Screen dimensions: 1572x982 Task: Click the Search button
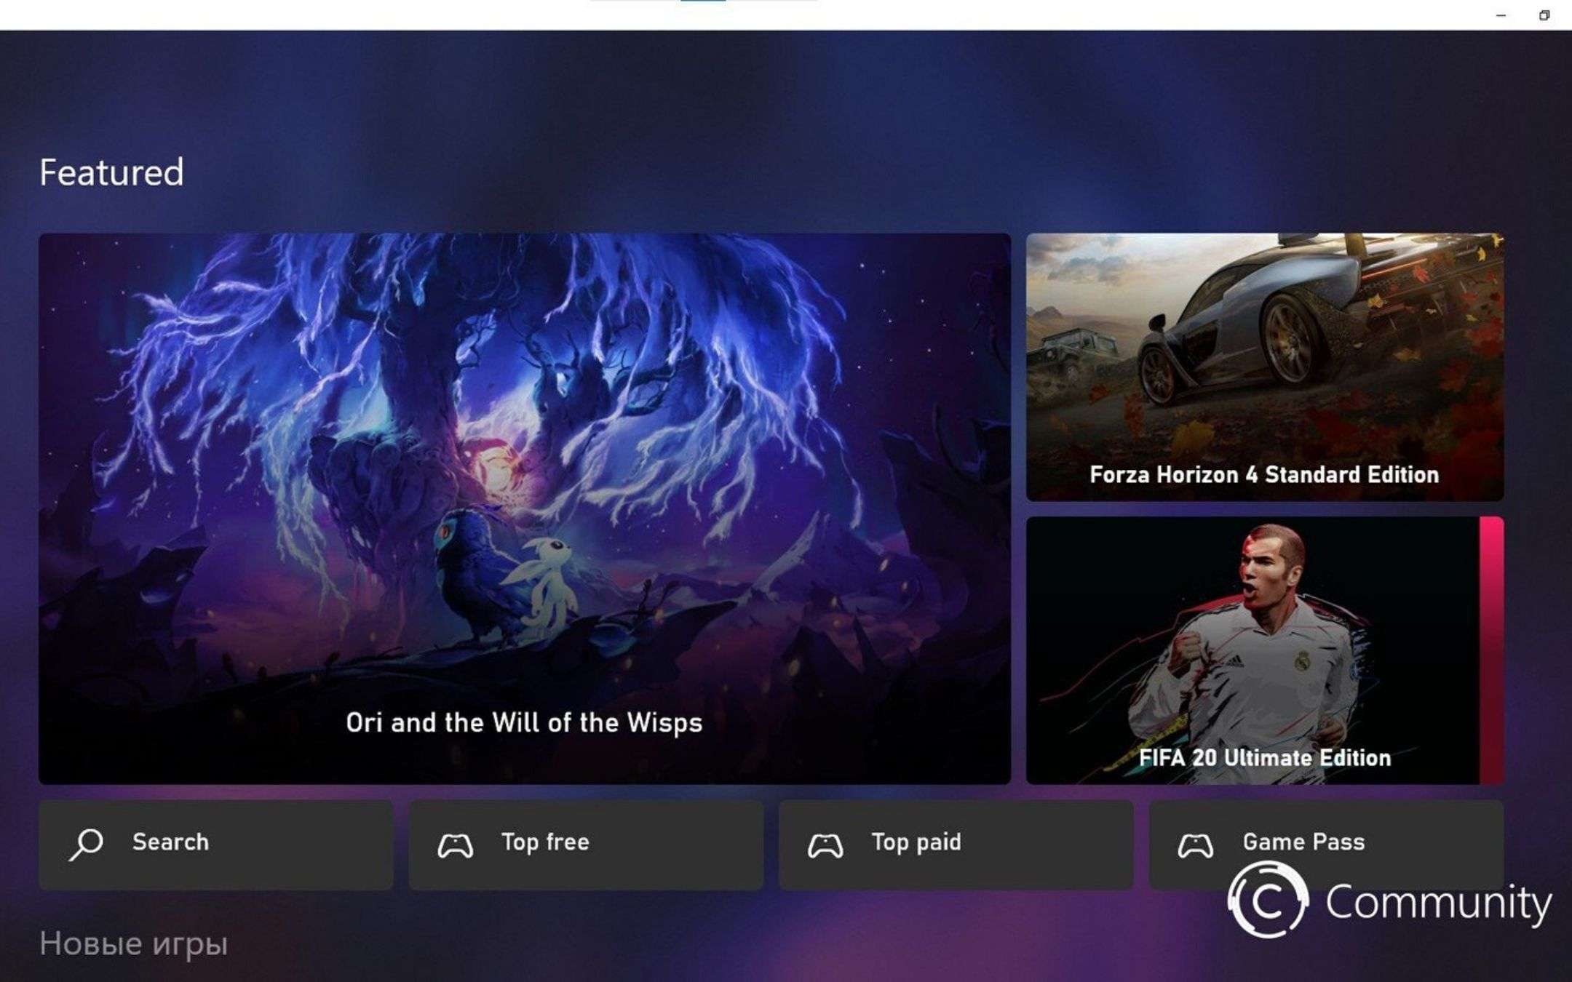[216, 845]
